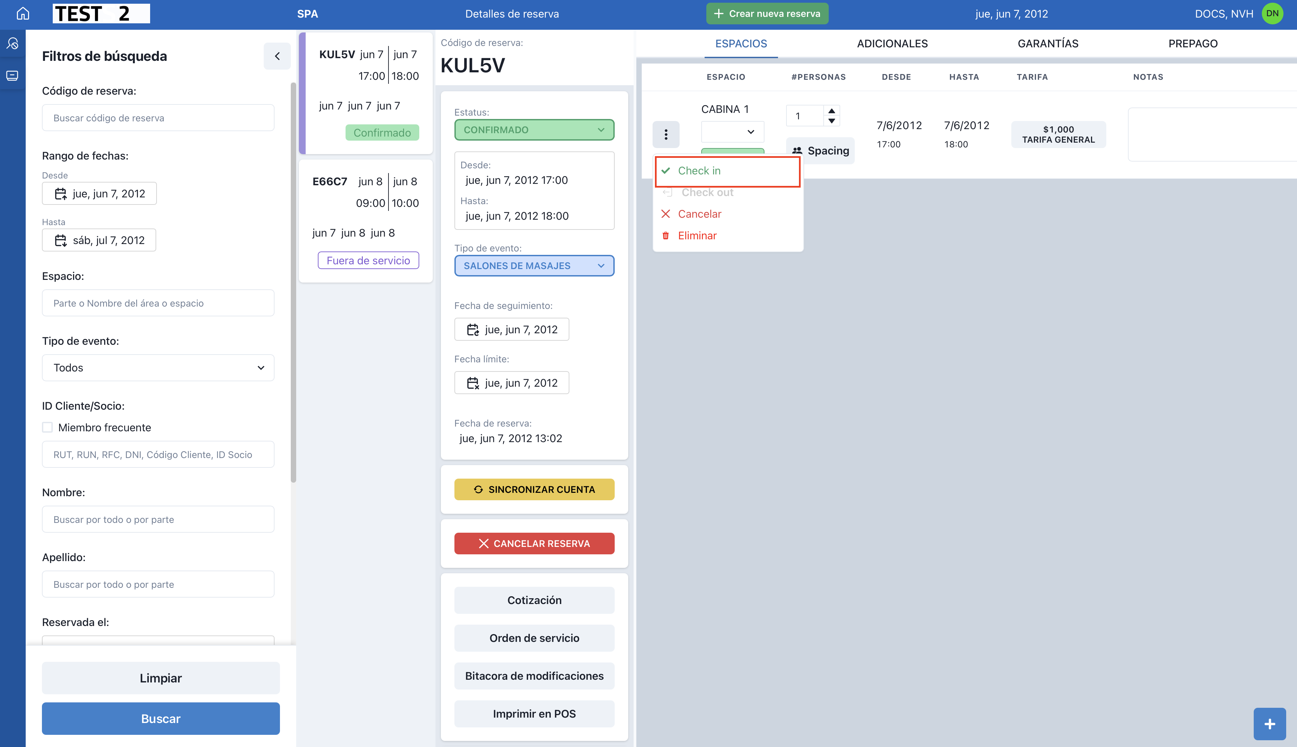Decrease number of persons with down arrow
The image size is (1297, 747).
click(832, 122)
